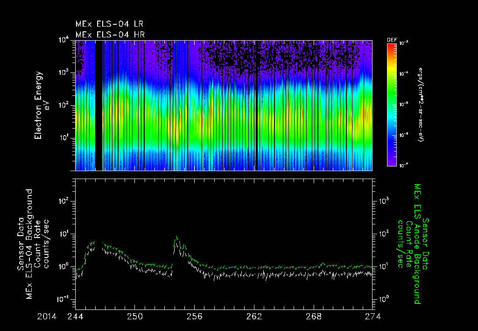
Task: Click the day '244' axis tick label
Action: coord(75,317)
